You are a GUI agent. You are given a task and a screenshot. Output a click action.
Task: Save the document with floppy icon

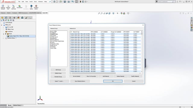65,1
